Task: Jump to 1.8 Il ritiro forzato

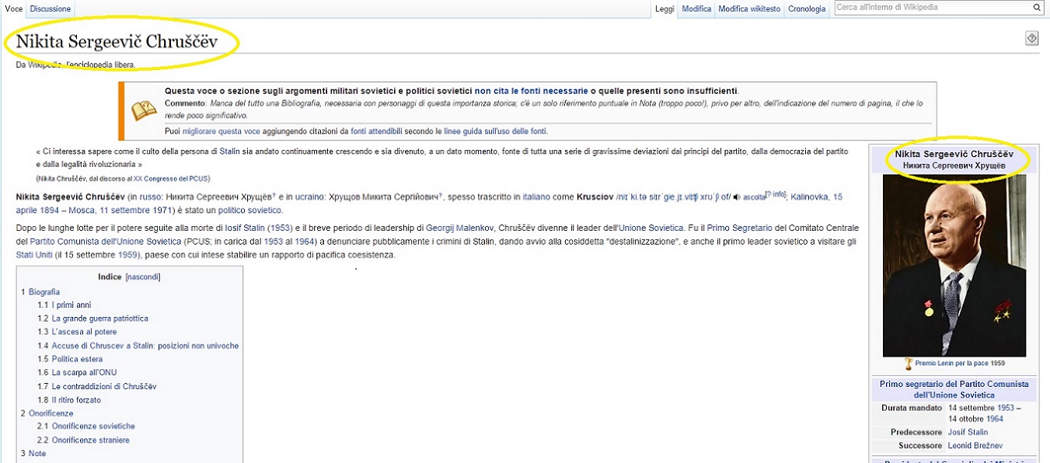Action: (x=76, y=400)
